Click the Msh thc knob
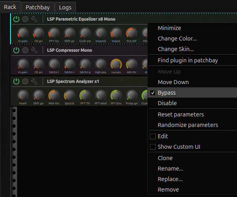Viewport: 237px width, 197px height. pyautogui.click(x=54, y=95)
